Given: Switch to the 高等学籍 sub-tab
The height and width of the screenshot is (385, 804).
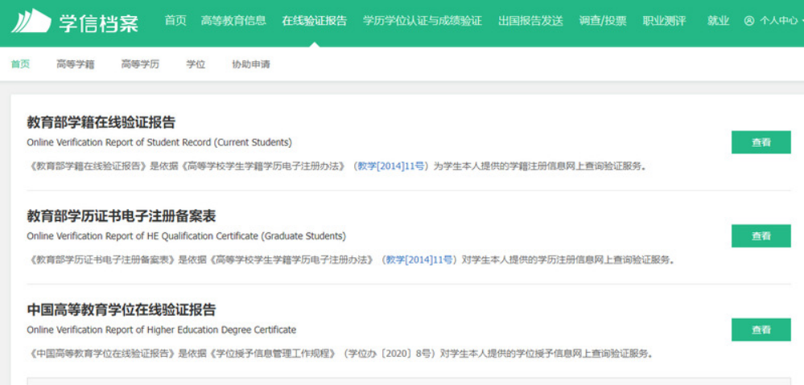Looking at the screenshot, I should [76, 64].
